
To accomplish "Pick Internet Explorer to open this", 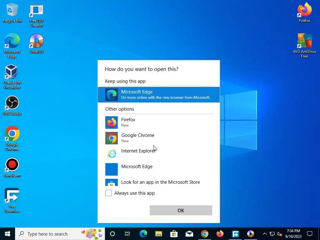I will [158, 153].
